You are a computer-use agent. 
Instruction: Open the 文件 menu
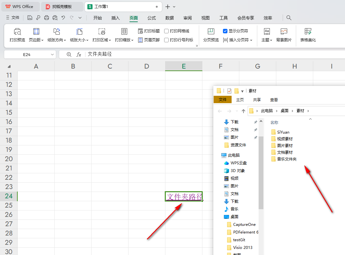pos(13,18)
